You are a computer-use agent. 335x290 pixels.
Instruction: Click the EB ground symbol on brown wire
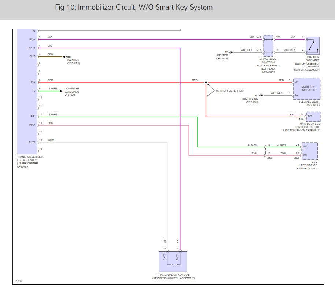(x=65, y=56)
